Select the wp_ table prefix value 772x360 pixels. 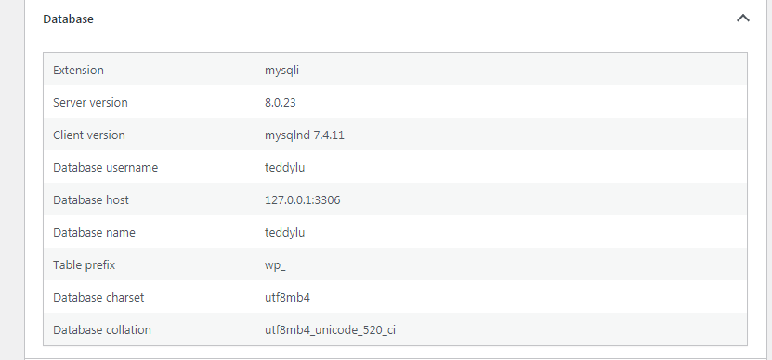pyautogui.click(x=275, y=265)
